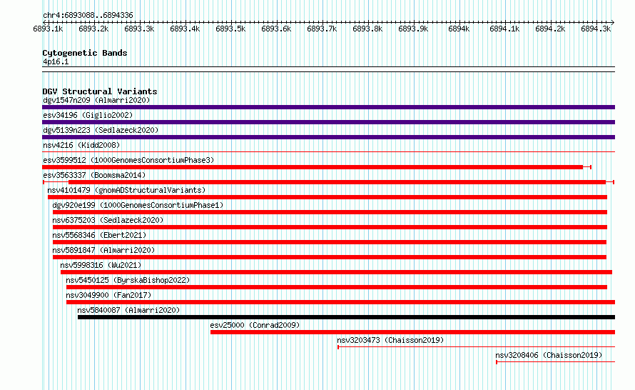Screen dimensions: 635x390
Task: Open variant dgv1547n209 (Almarri2020) label
Action: coord(96,100)
